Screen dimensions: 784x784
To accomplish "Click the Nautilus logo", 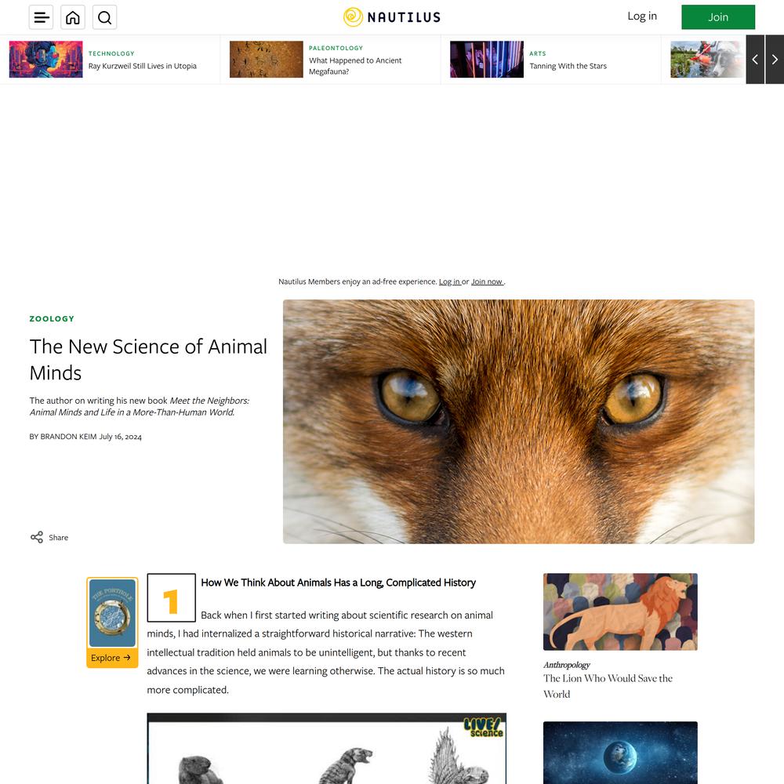I will coord(392,17).
